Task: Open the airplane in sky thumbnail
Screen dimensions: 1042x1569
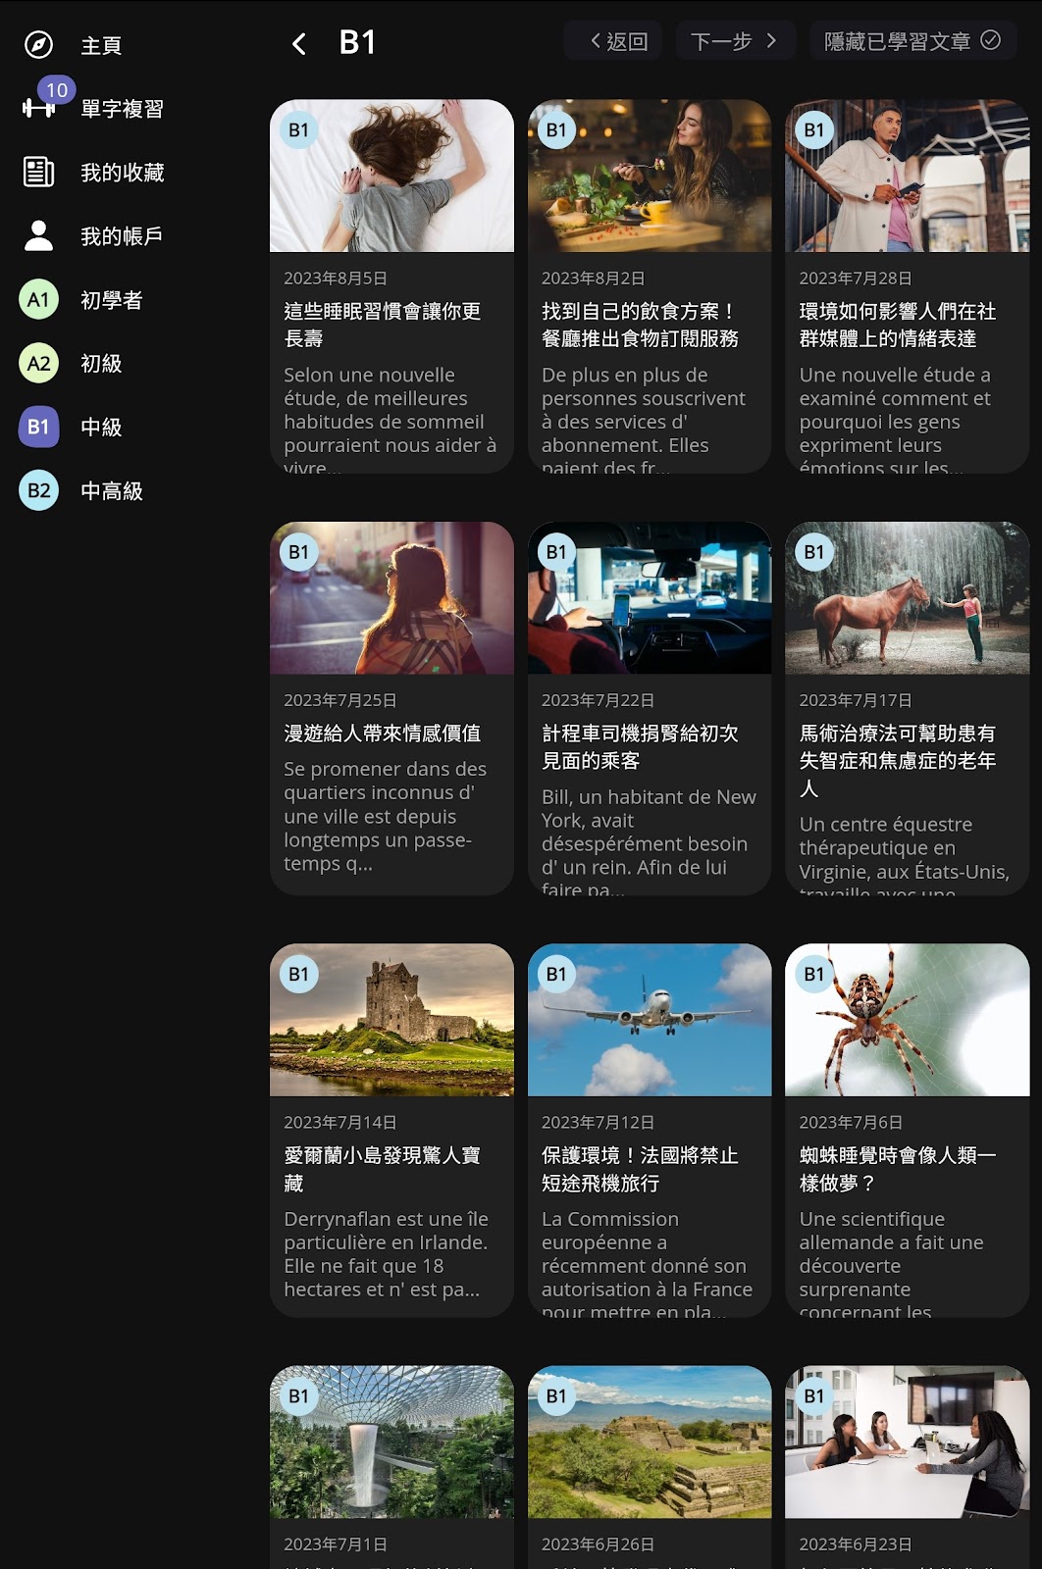Action: 650,1020
